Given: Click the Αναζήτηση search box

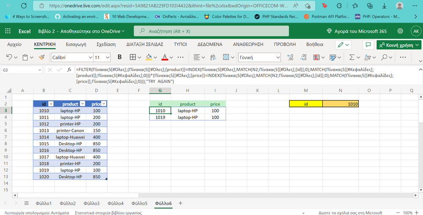Looking at the screenshot, I should point(211,31).
